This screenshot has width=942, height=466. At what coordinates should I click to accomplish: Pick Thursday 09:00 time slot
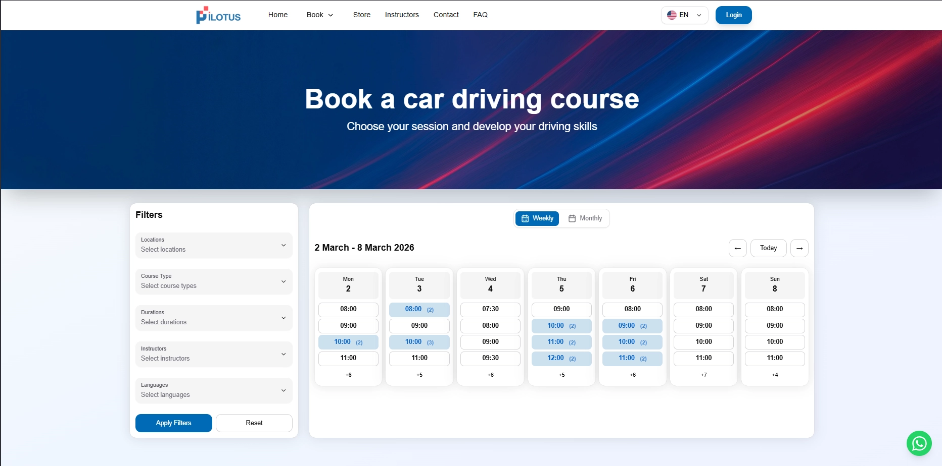coord(561,309)
